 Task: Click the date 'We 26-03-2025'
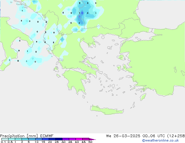(123, 136)
